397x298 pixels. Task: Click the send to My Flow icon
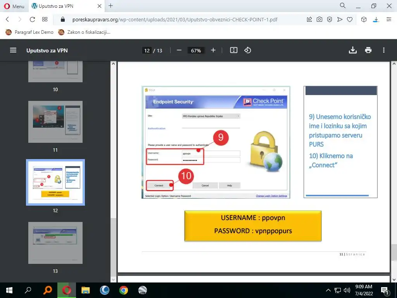click(x=340, y=19)
